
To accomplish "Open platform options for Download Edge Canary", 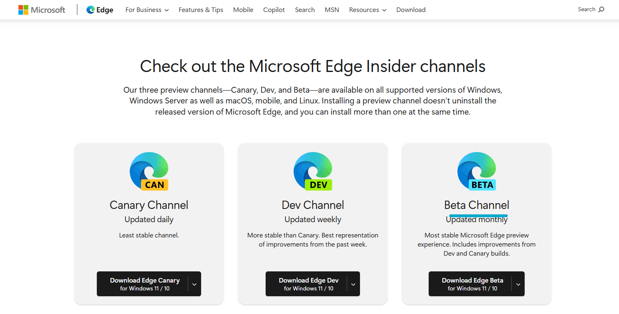I will pos(194,284).
